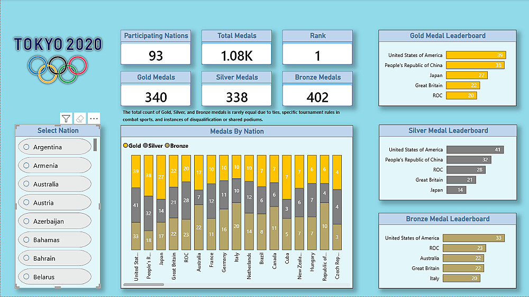
Task: Click the Medals By Nation horizontal scrollbar
Action: [x=144, y=284]
